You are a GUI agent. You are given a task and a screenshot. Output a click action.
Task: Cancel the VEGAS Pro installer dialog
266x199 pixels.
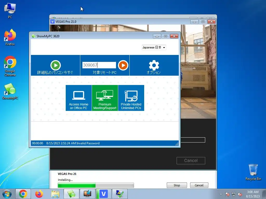coord(199,185)
